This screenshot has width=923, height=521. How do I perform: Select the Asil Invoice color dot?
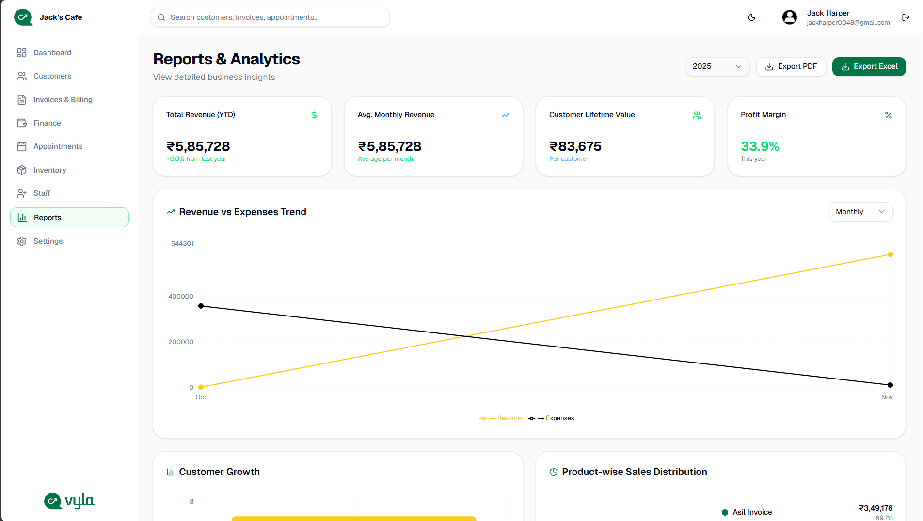click(725, 512)
